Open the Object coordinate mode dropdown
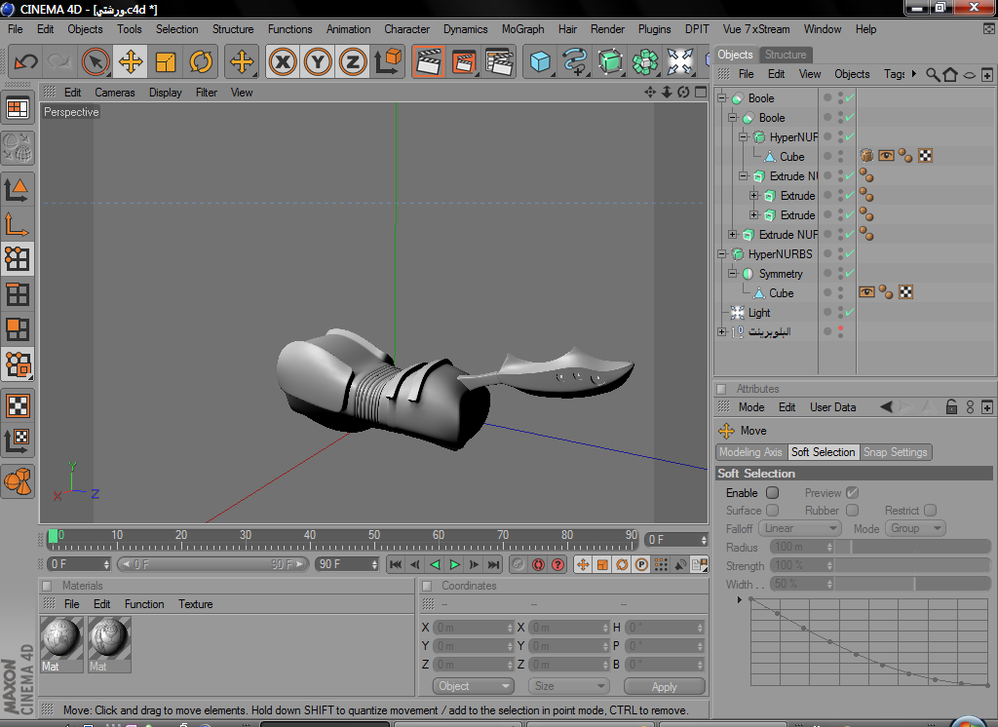The height and width of the screenshot is (727, 998). pyautogui.click(x=473, y=686)
